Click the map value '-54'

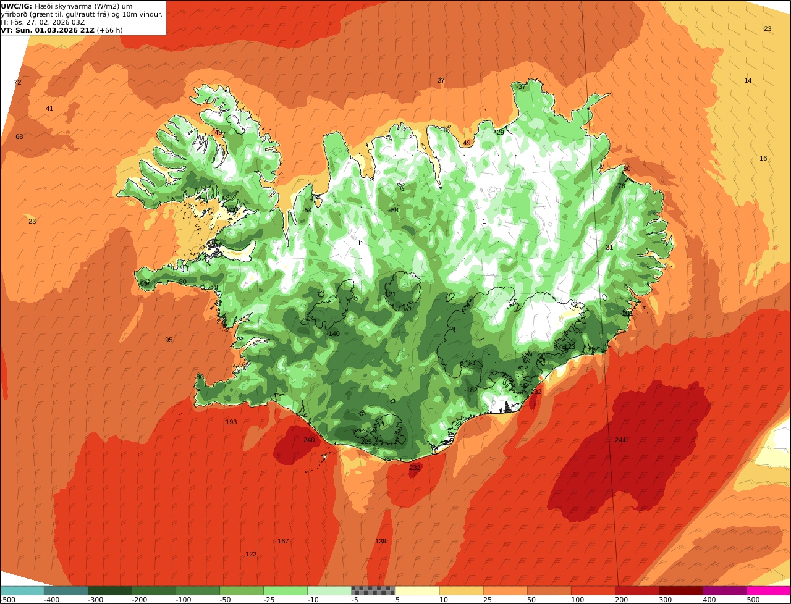click(307, 210)
